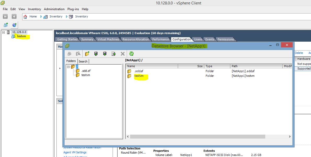
Task: Click the Delete link on the right
Action: click(x=299, y=53)
